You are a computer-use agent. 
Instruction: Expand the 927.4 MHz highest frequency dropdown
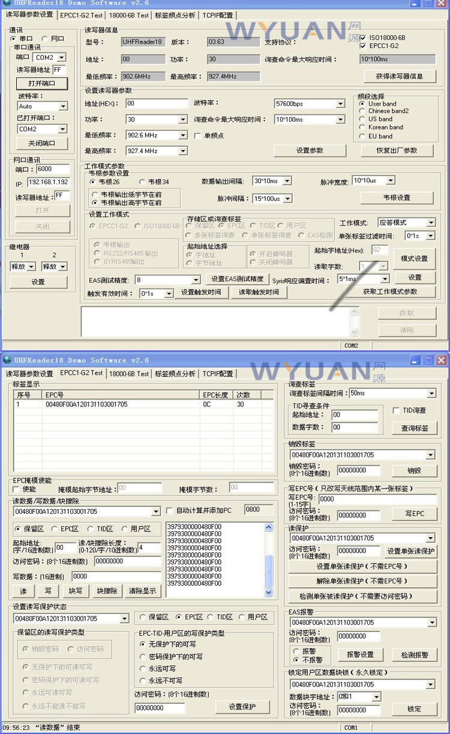(x=183, y=151)
